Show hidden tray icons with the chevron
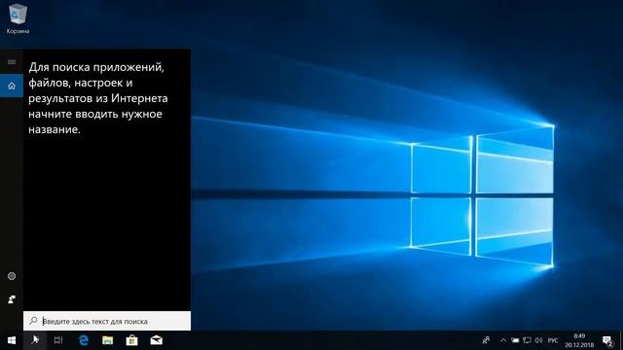Image resolution: width=623 pixels, height=350 pixels. (503, 340)
